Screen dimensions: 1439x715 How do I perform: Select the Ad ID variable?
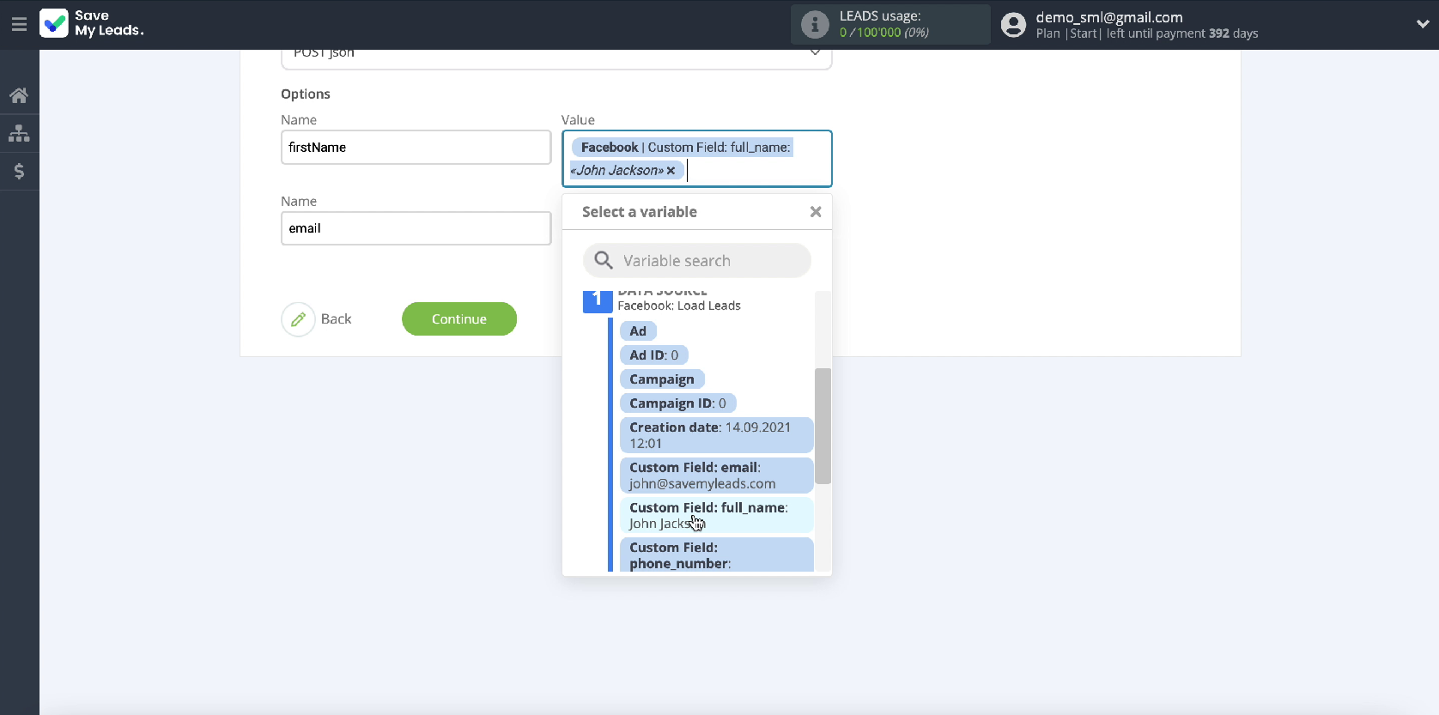pos(653,355)
